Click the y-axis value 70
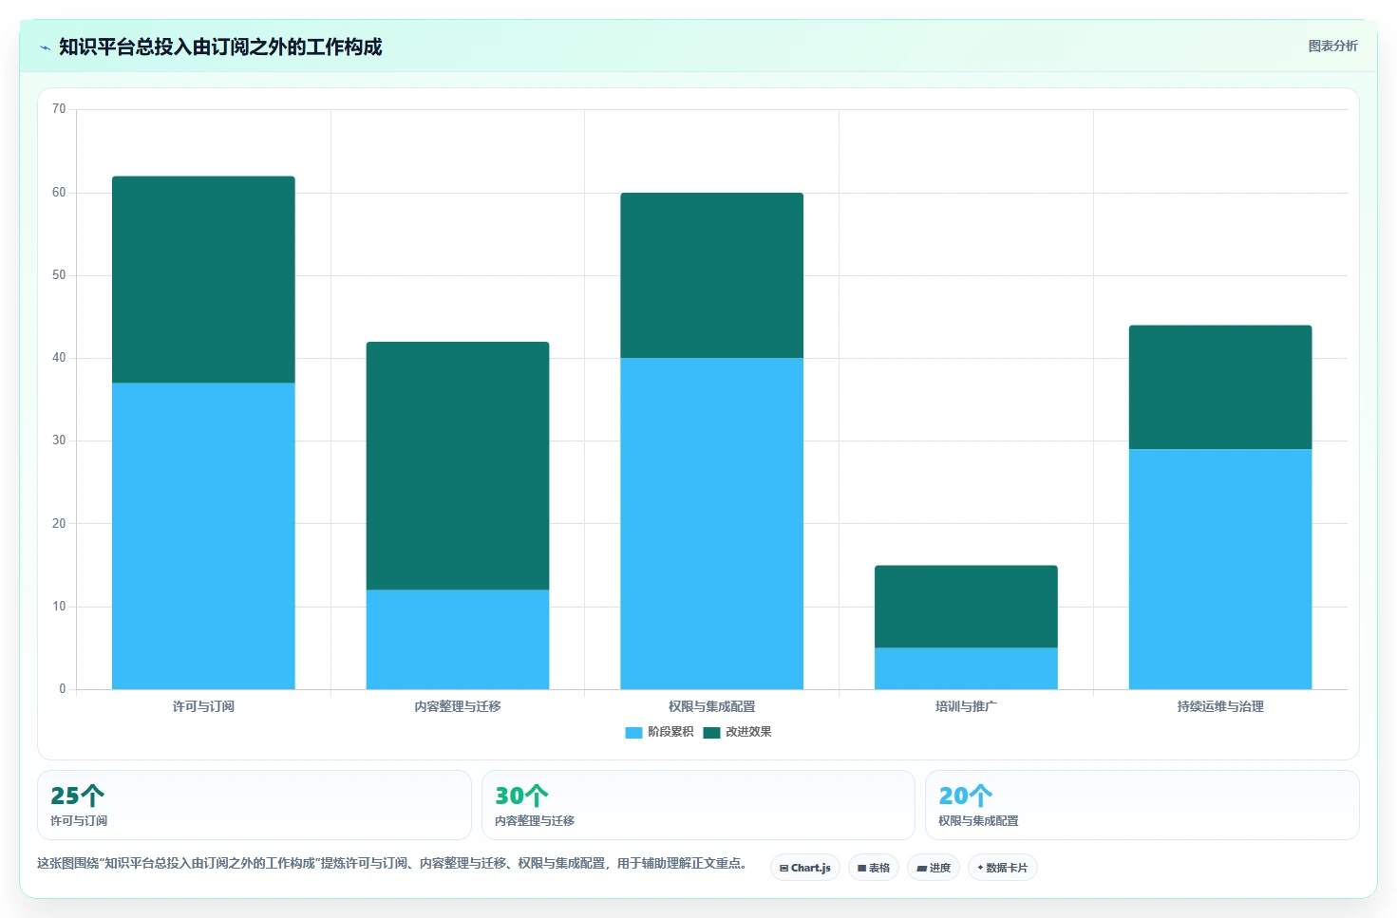This screenshot has width=1397, height=918. pyautogui.click(x=59, y=109)
